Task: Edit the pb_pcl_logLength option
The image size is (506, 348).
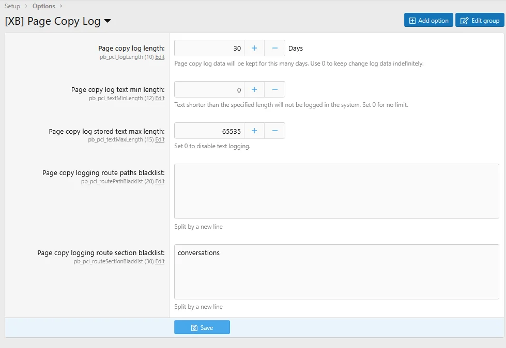Action: coord(160,57)
